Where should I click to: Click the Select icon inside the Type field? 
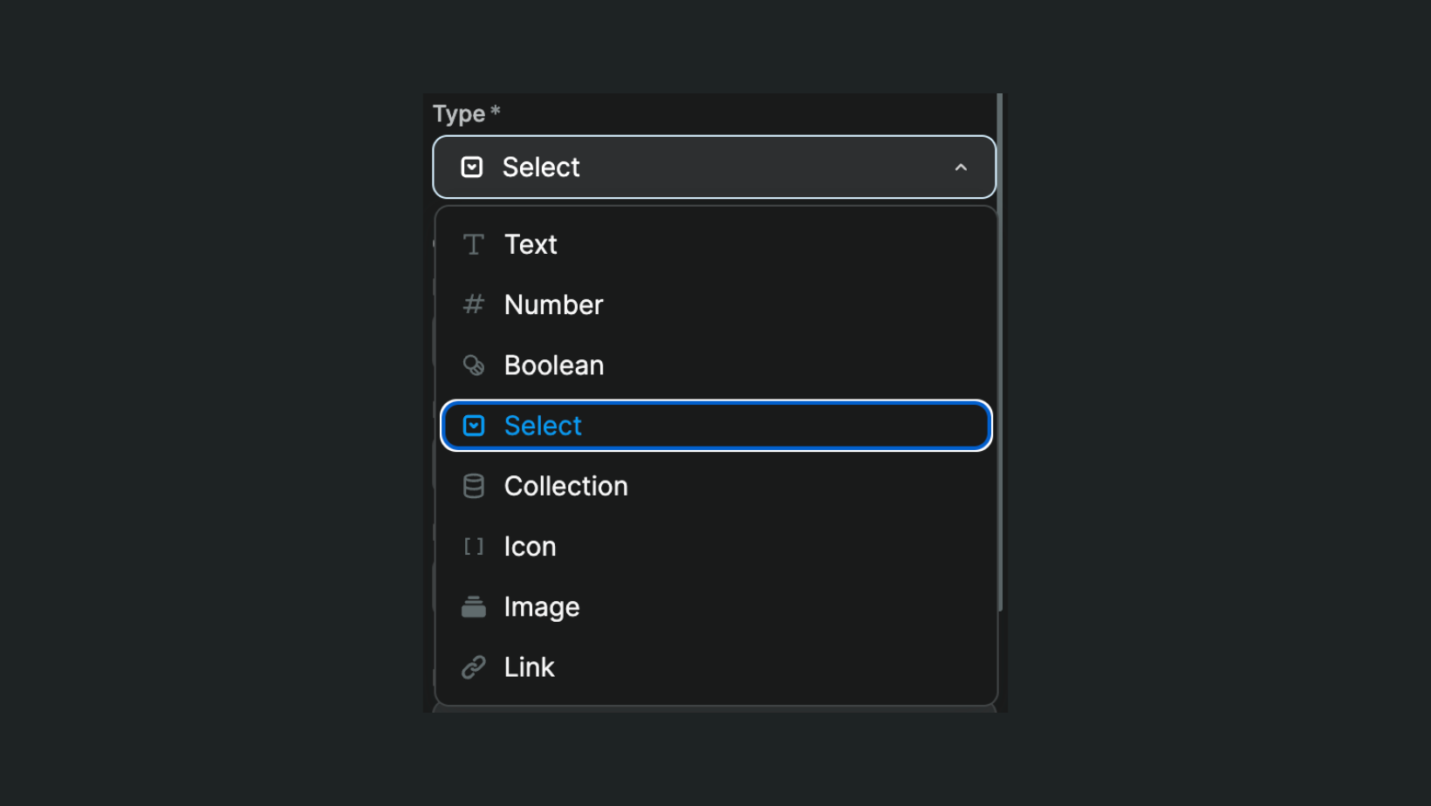(471, 167)
